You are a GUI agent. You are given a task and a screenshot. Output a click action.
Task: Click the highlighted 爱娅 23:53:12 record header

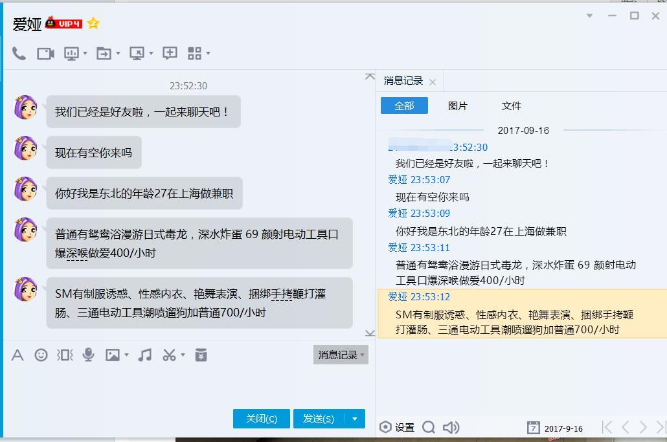pyautogui.click(x=419, y=296)
